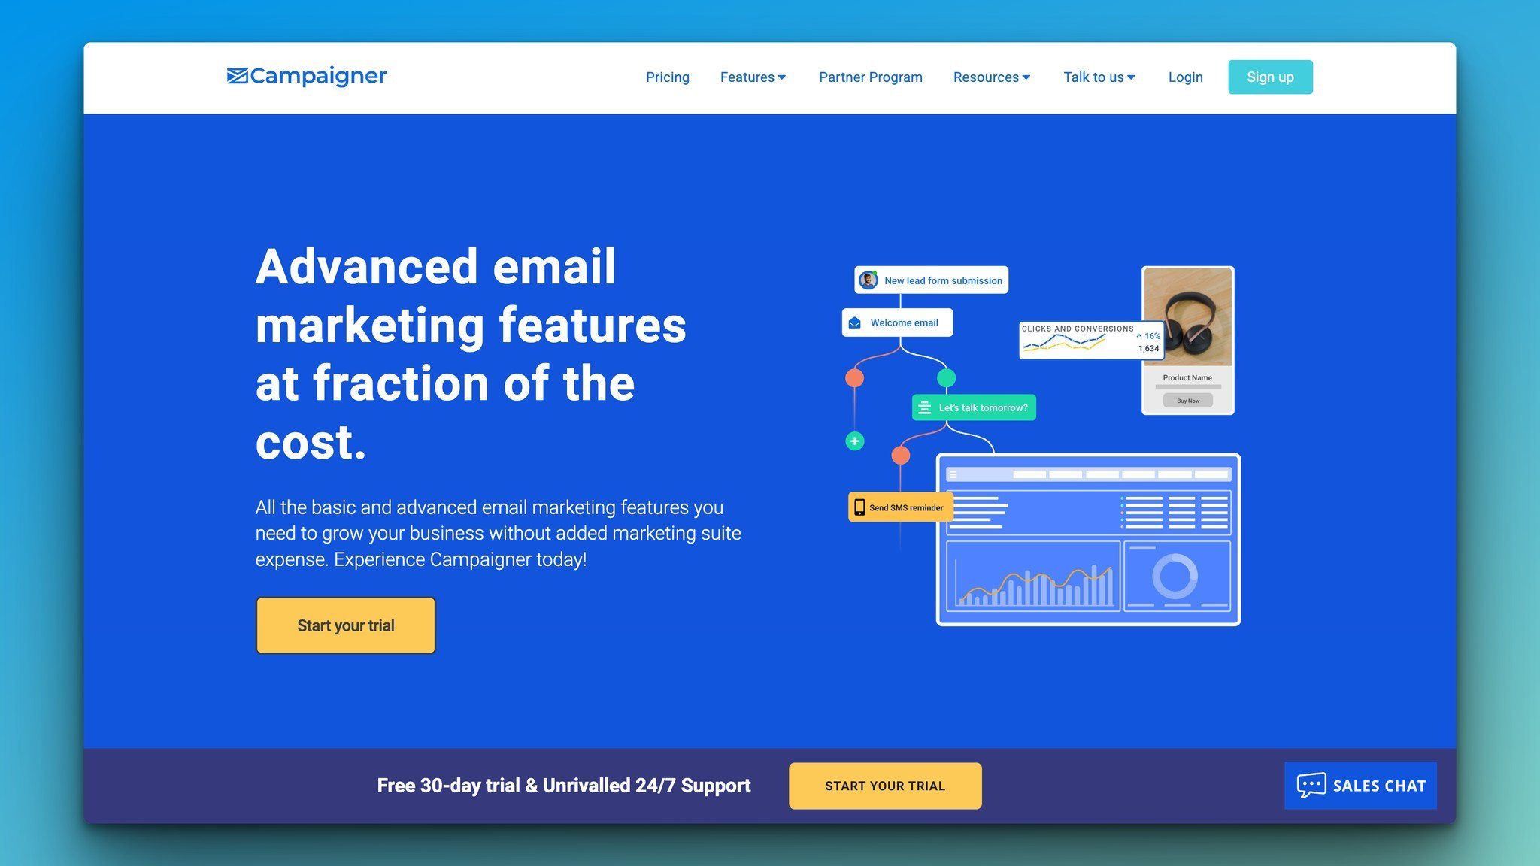This screenshot has width=1540, height=866.
Task: Click the Login link
Action: (x=1186, y=76)
